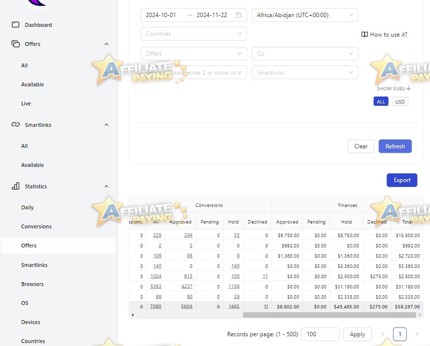Select the Smartlinks chain-link icon
The width and height of the screenshot is (430, 346).
point(15,124)
